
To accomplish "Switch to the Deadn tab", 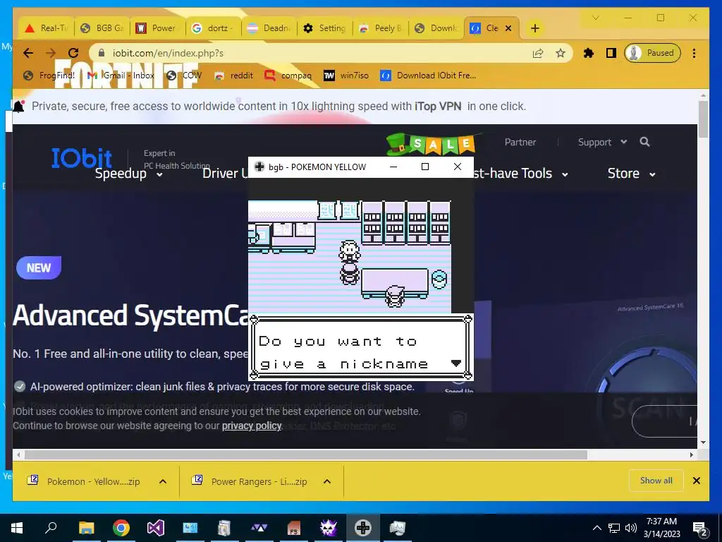I will tap(269, 28).
